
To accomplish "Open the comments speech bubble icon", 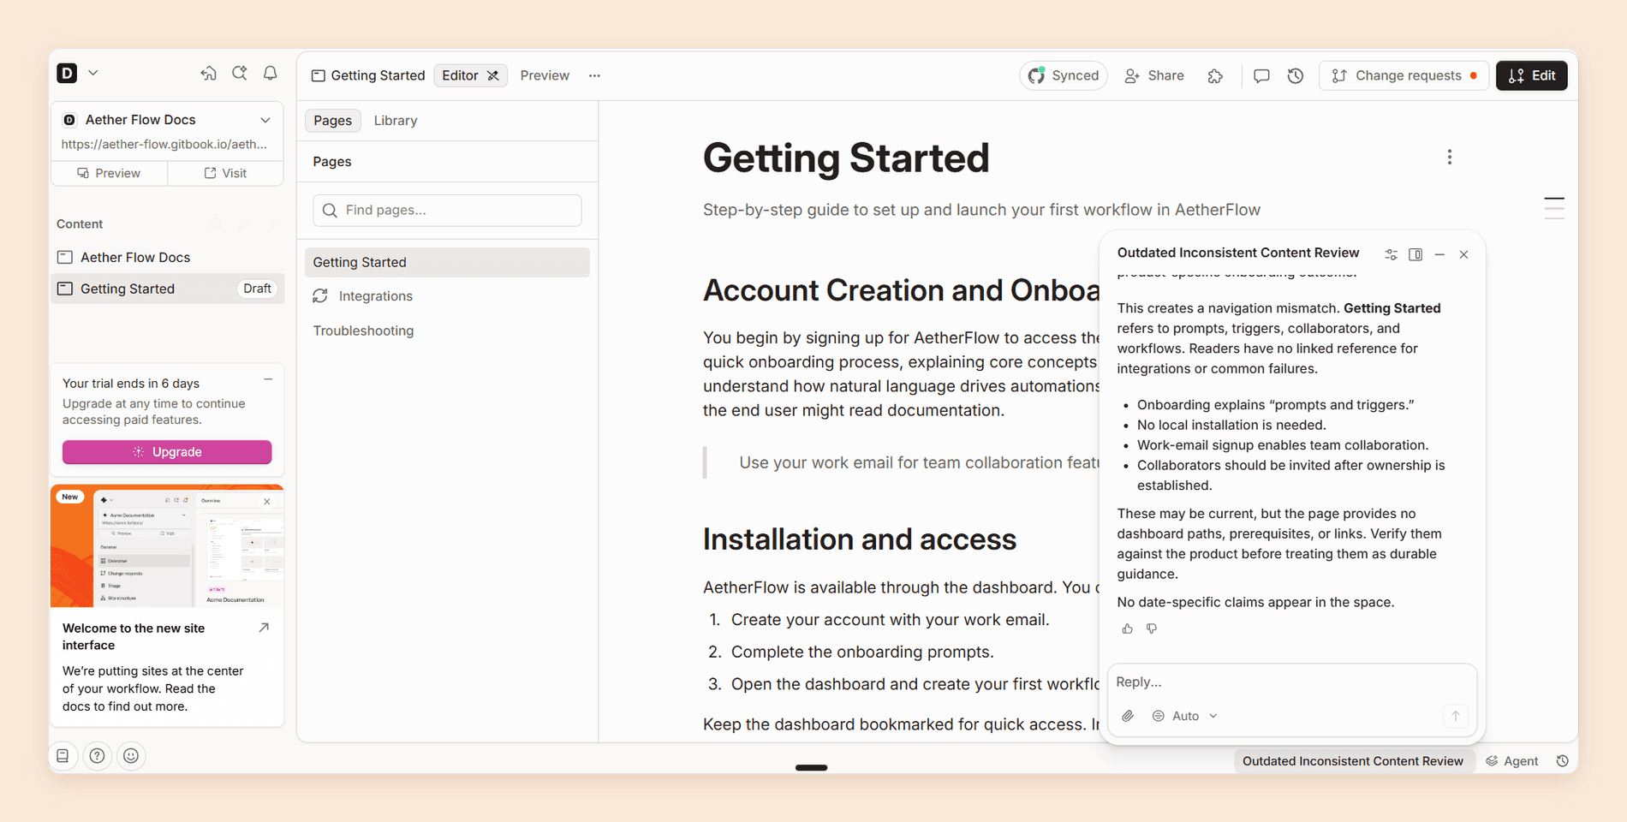I will tap(1261, 76).
